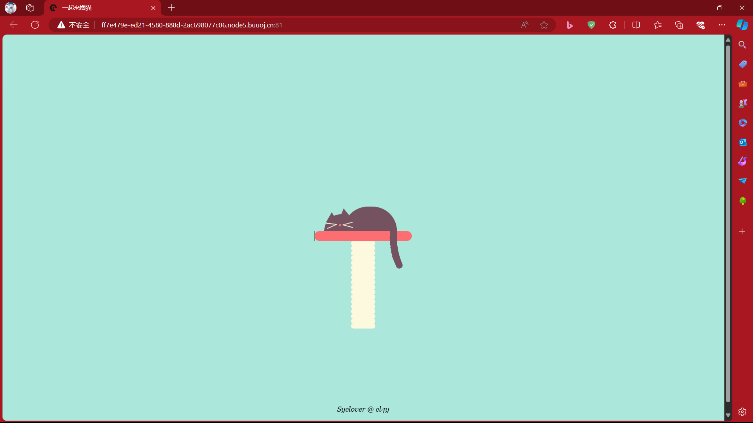753x423 pixels.
Task: Close the 一起来撸猫 tab
Action: pos(153,8)
